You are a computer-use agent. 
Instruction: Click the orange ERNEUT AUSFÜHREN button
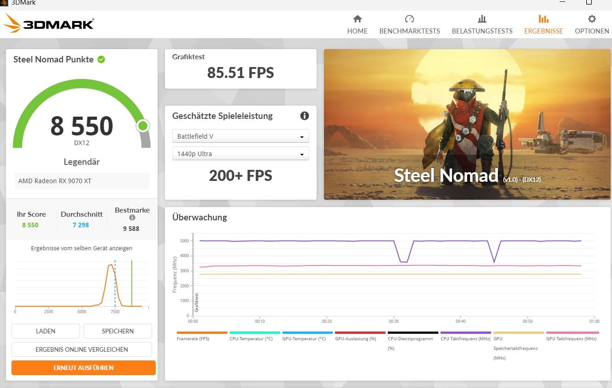(84, 368)
